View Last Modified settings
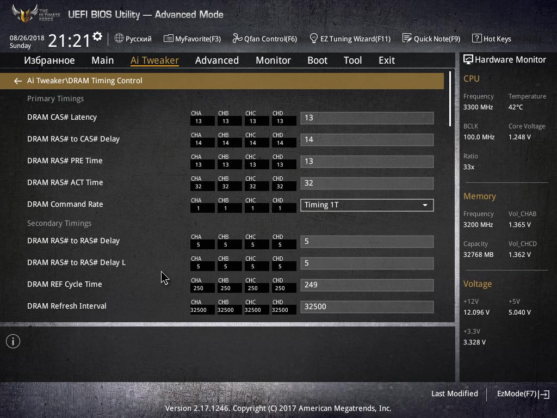Screen dimensions: 557x418 point(454,394)
